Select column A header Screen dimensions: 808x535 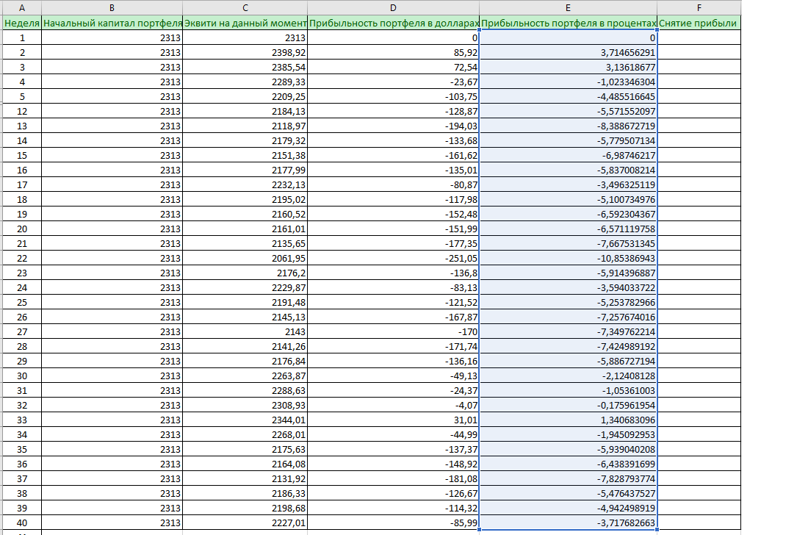click(21, 7)
